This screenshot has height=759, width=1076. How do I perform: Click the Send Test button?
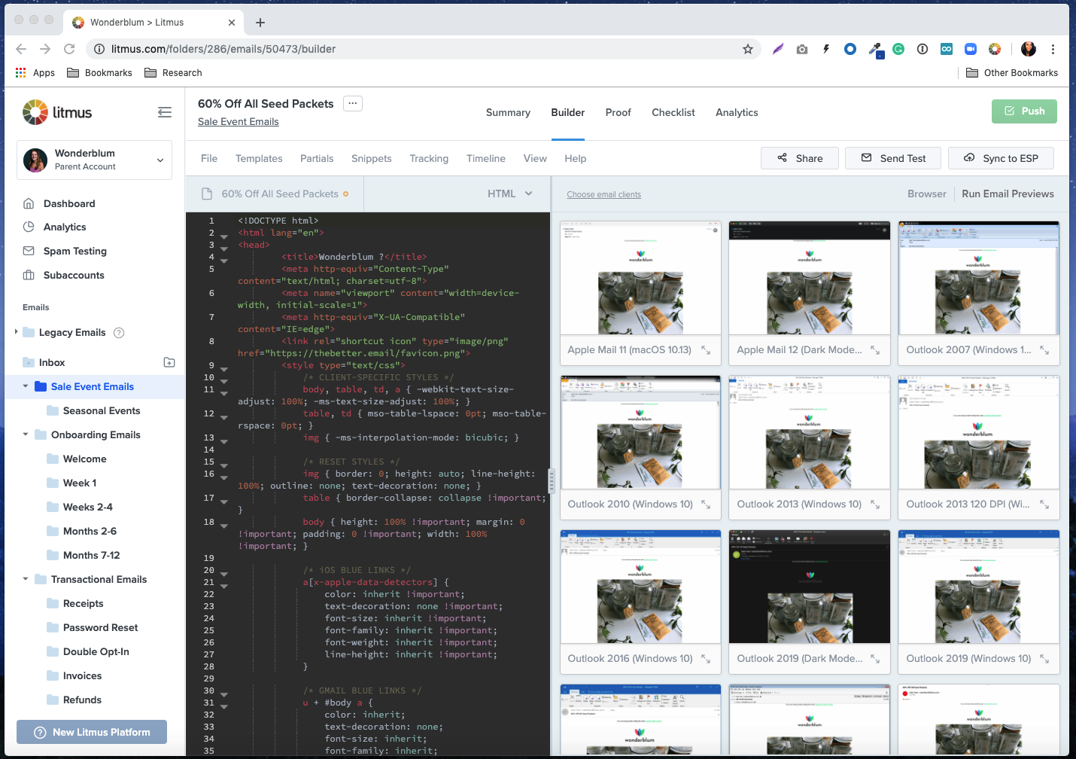click(893, 158)
